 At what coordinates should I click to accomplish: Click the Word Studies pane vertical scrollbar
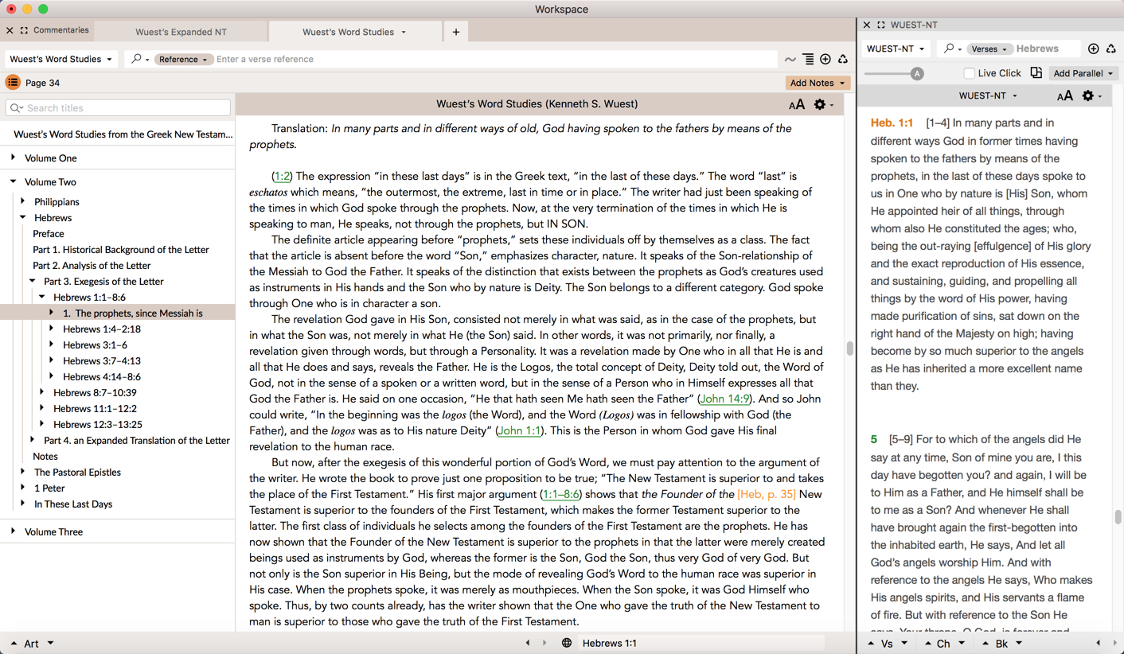[x=850, y=348]
